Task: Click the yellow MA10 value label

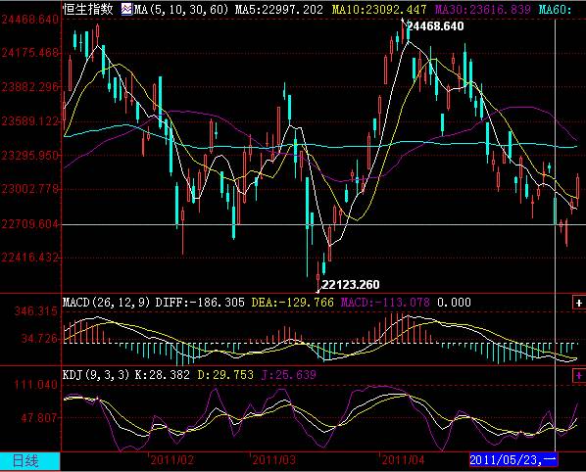Action: [379, 10]
